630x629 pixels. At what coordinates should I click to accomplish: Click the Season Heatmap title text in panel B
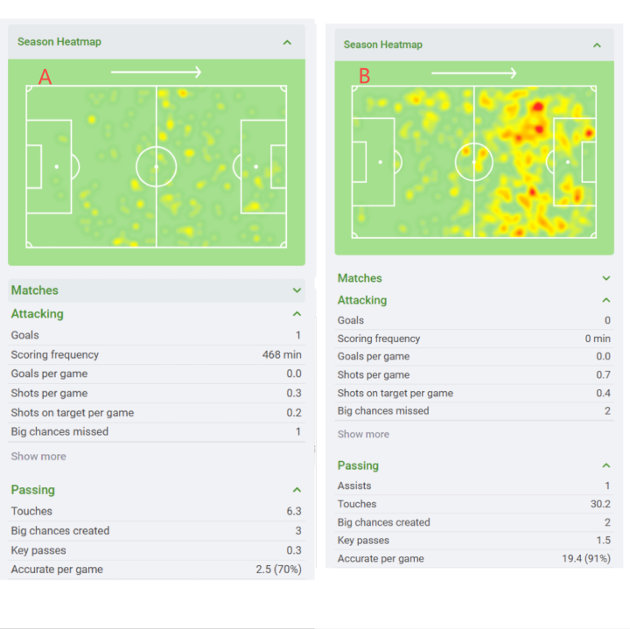pos(382,45)
